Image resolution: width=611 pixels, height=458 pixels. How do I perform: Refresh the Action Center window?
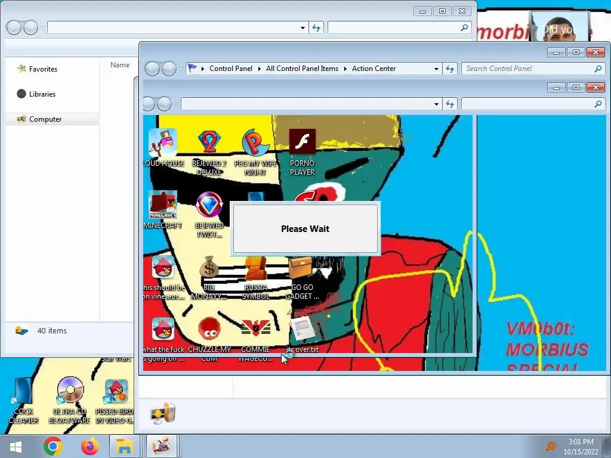(x=450, y=69)
